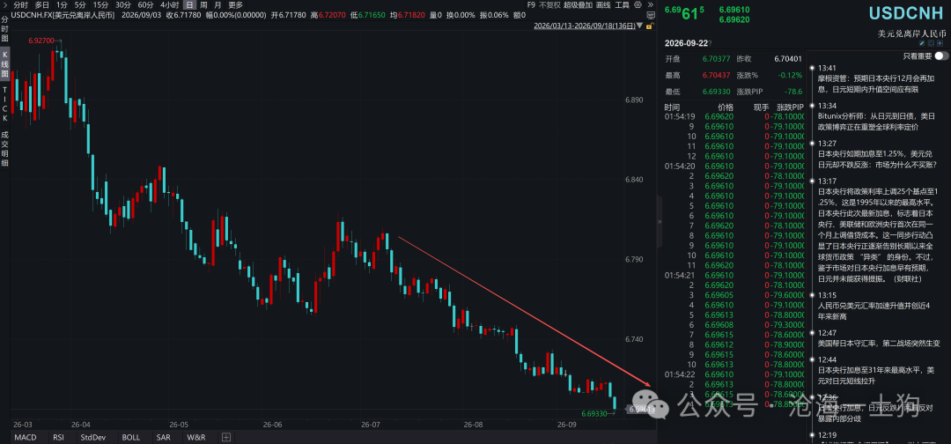
Task: Switch chart to 分时 view in top toolbar
Action: click(x=20, y=4)
